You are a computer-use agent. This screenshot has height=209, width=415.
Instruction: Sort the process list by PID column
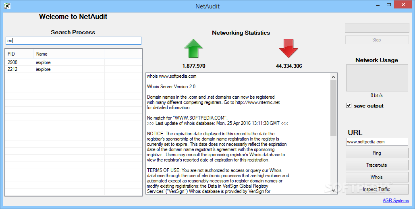click(19, 54)
